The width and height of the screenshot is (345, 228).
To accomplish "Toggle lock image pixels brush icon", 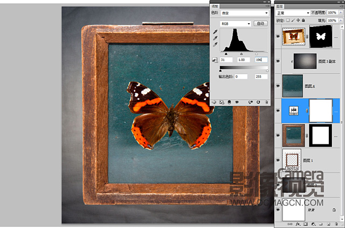I will 293,20.
